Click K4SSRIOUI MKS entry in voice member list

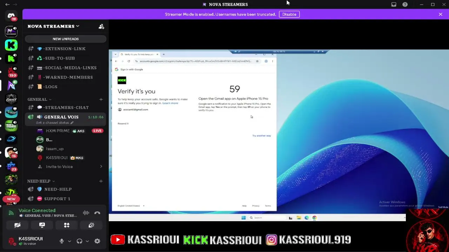[x=70, y=158]
